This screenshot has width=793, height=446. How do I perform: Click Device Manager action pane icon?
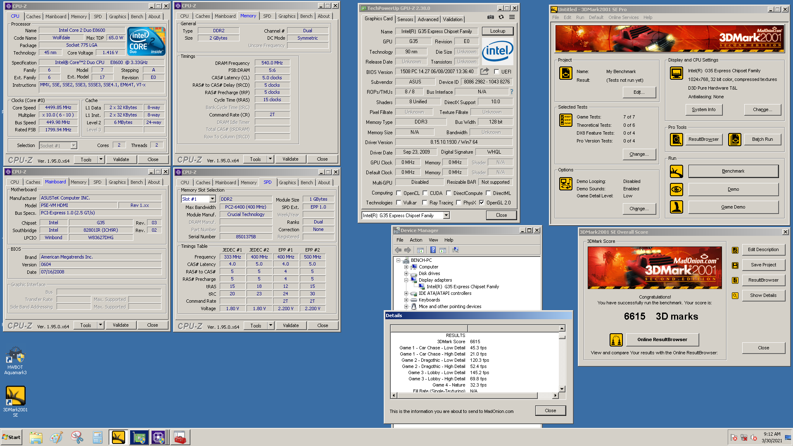coord(443,250)
